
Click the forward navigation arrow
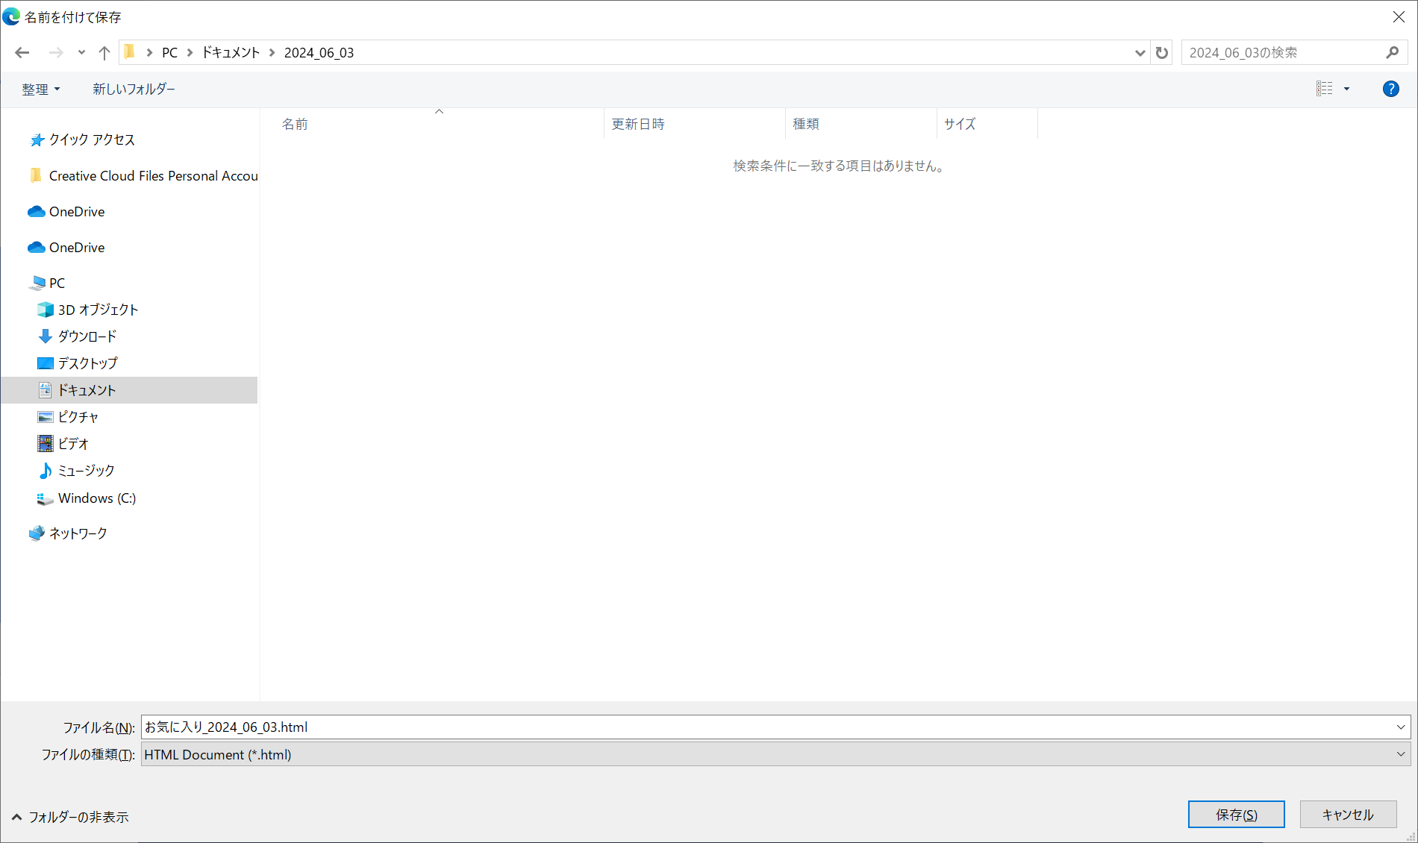[56, 52]
